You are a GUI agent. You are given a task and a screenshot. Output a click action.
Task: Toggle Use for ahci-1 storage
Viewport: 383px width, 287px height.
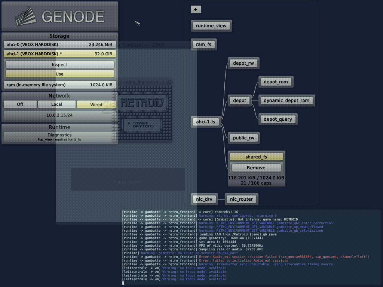pos(59,74)
